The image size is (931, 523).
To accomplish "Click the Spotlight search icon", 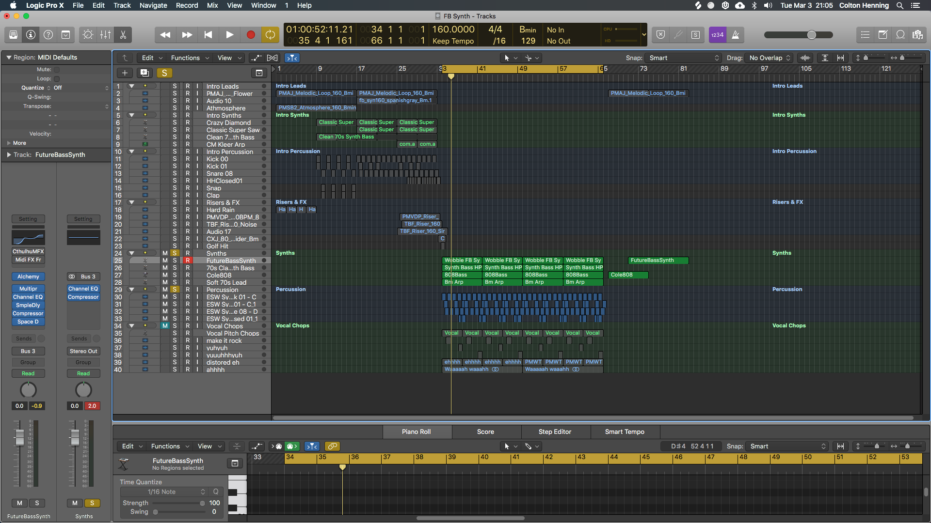I will tap(899, 5).
